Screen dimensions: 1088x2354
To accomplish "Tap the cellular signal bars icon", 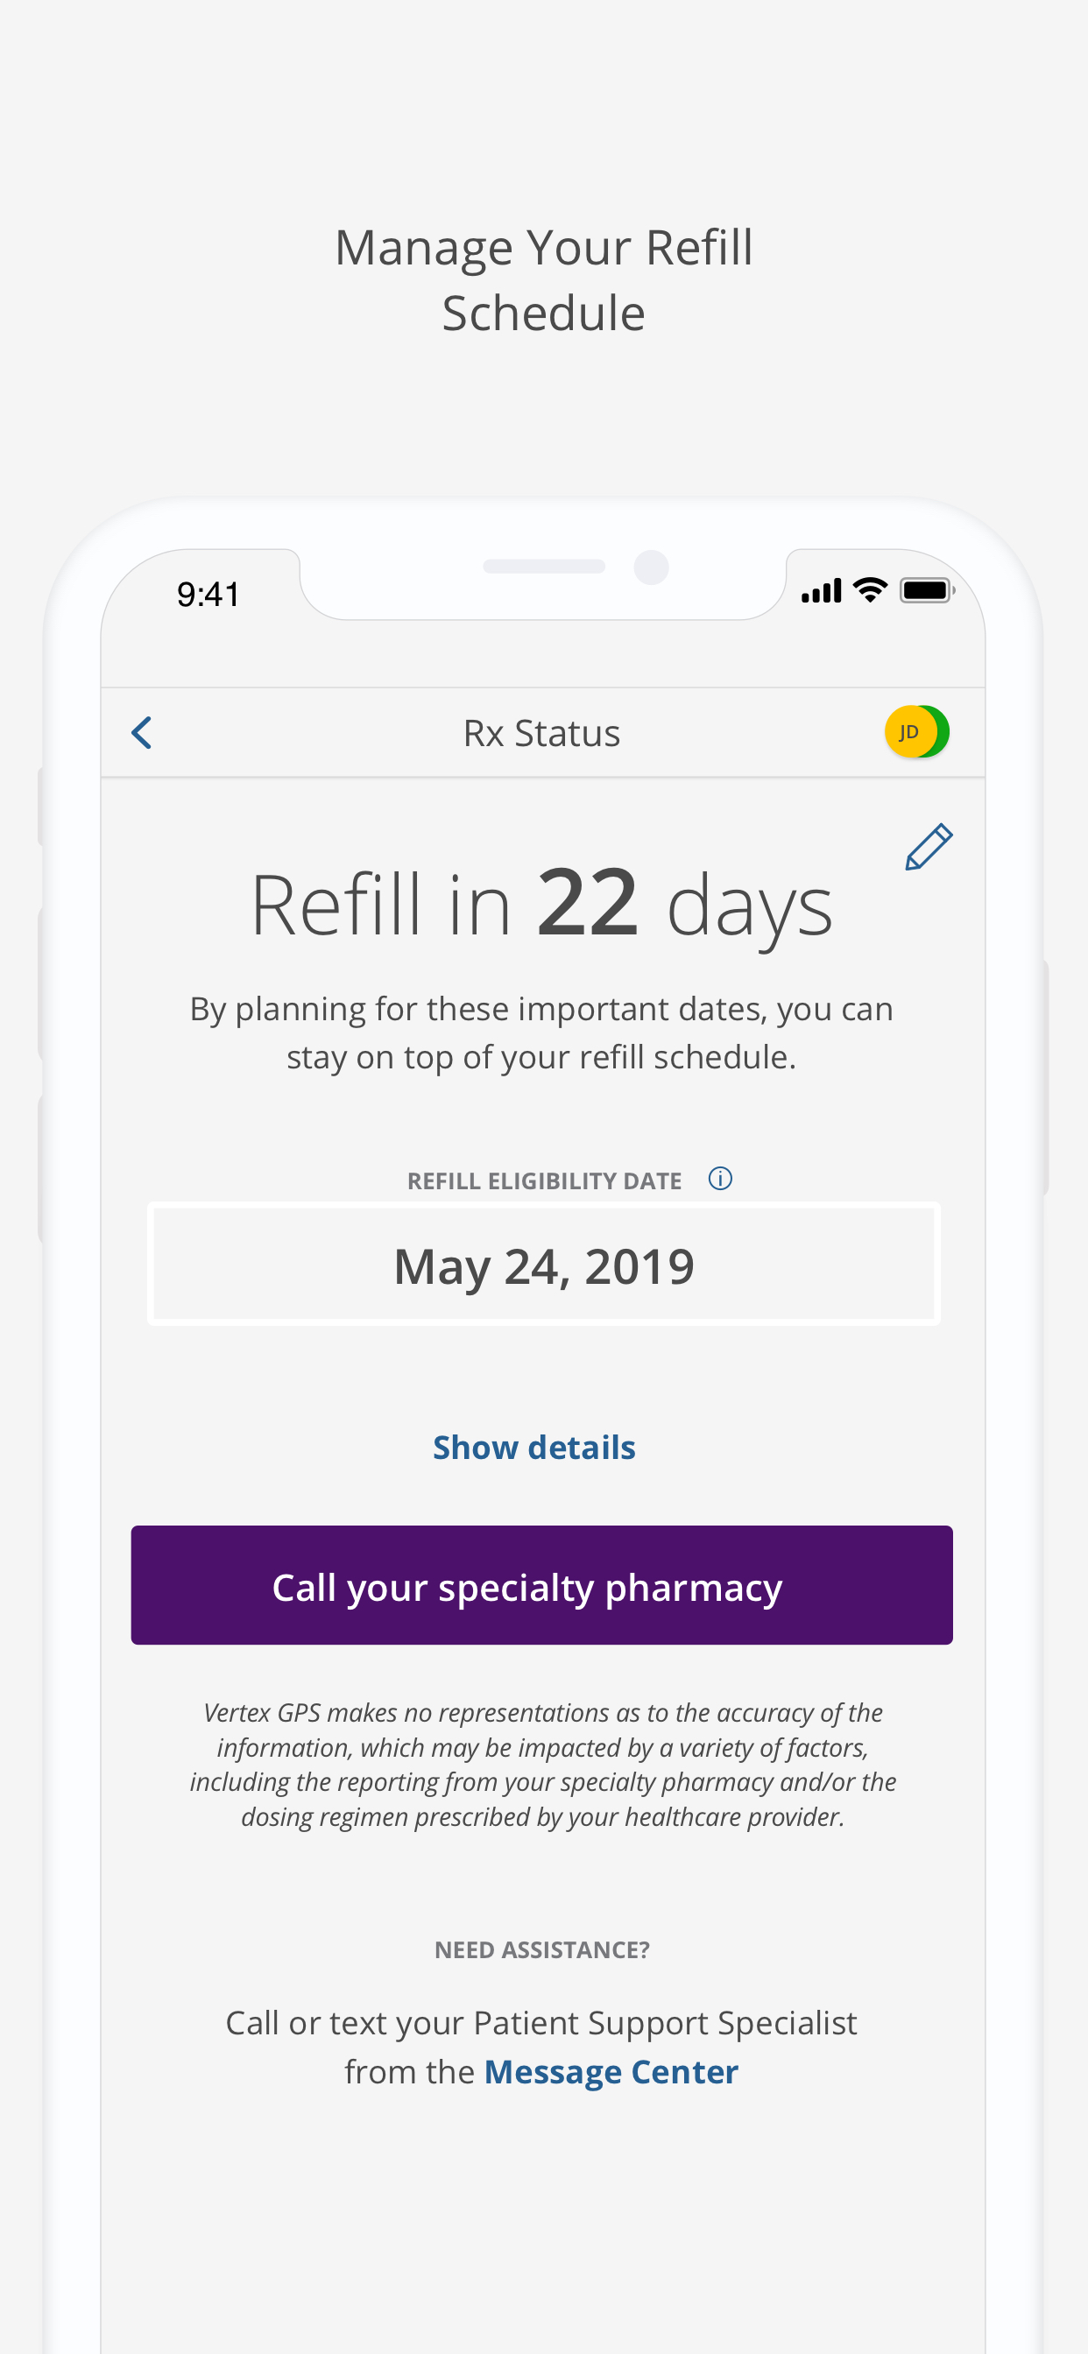I will pos(821,591).
